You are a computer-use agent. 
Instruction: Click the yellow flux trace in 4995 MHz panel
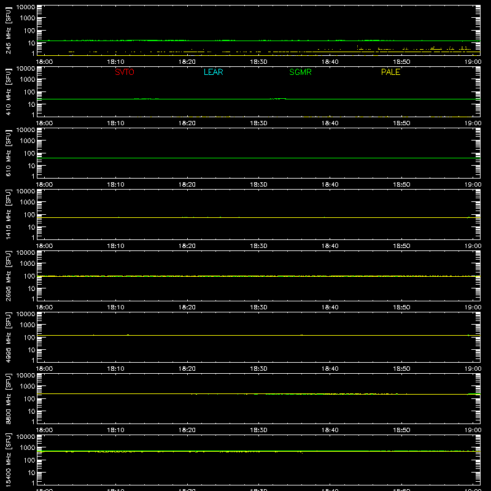pyautogui.click(x=258, y=335)
